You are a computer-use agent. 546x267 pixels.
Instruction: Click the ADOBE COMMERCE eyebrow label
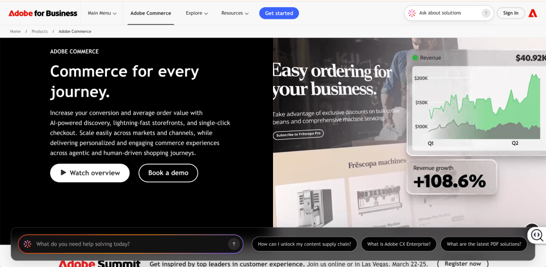[74, 51]
